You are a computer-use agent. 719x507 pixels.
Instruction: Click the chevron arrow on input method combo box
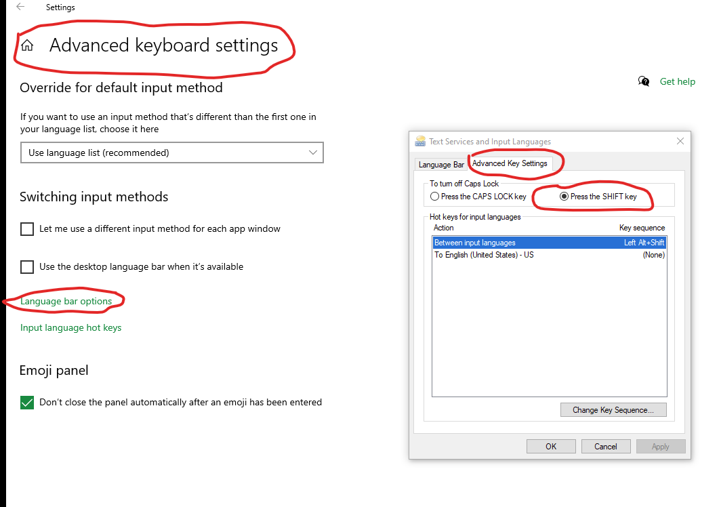pos(313,153)
